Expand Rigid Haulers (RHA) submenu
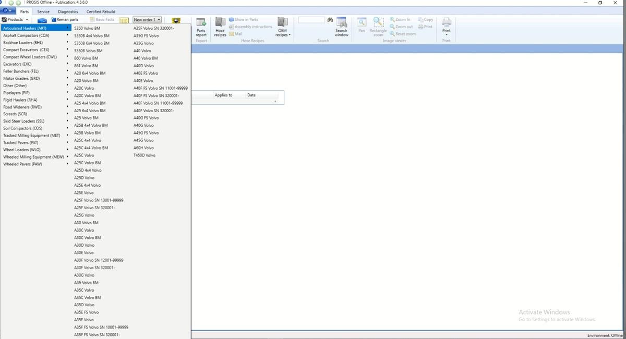 35,100
